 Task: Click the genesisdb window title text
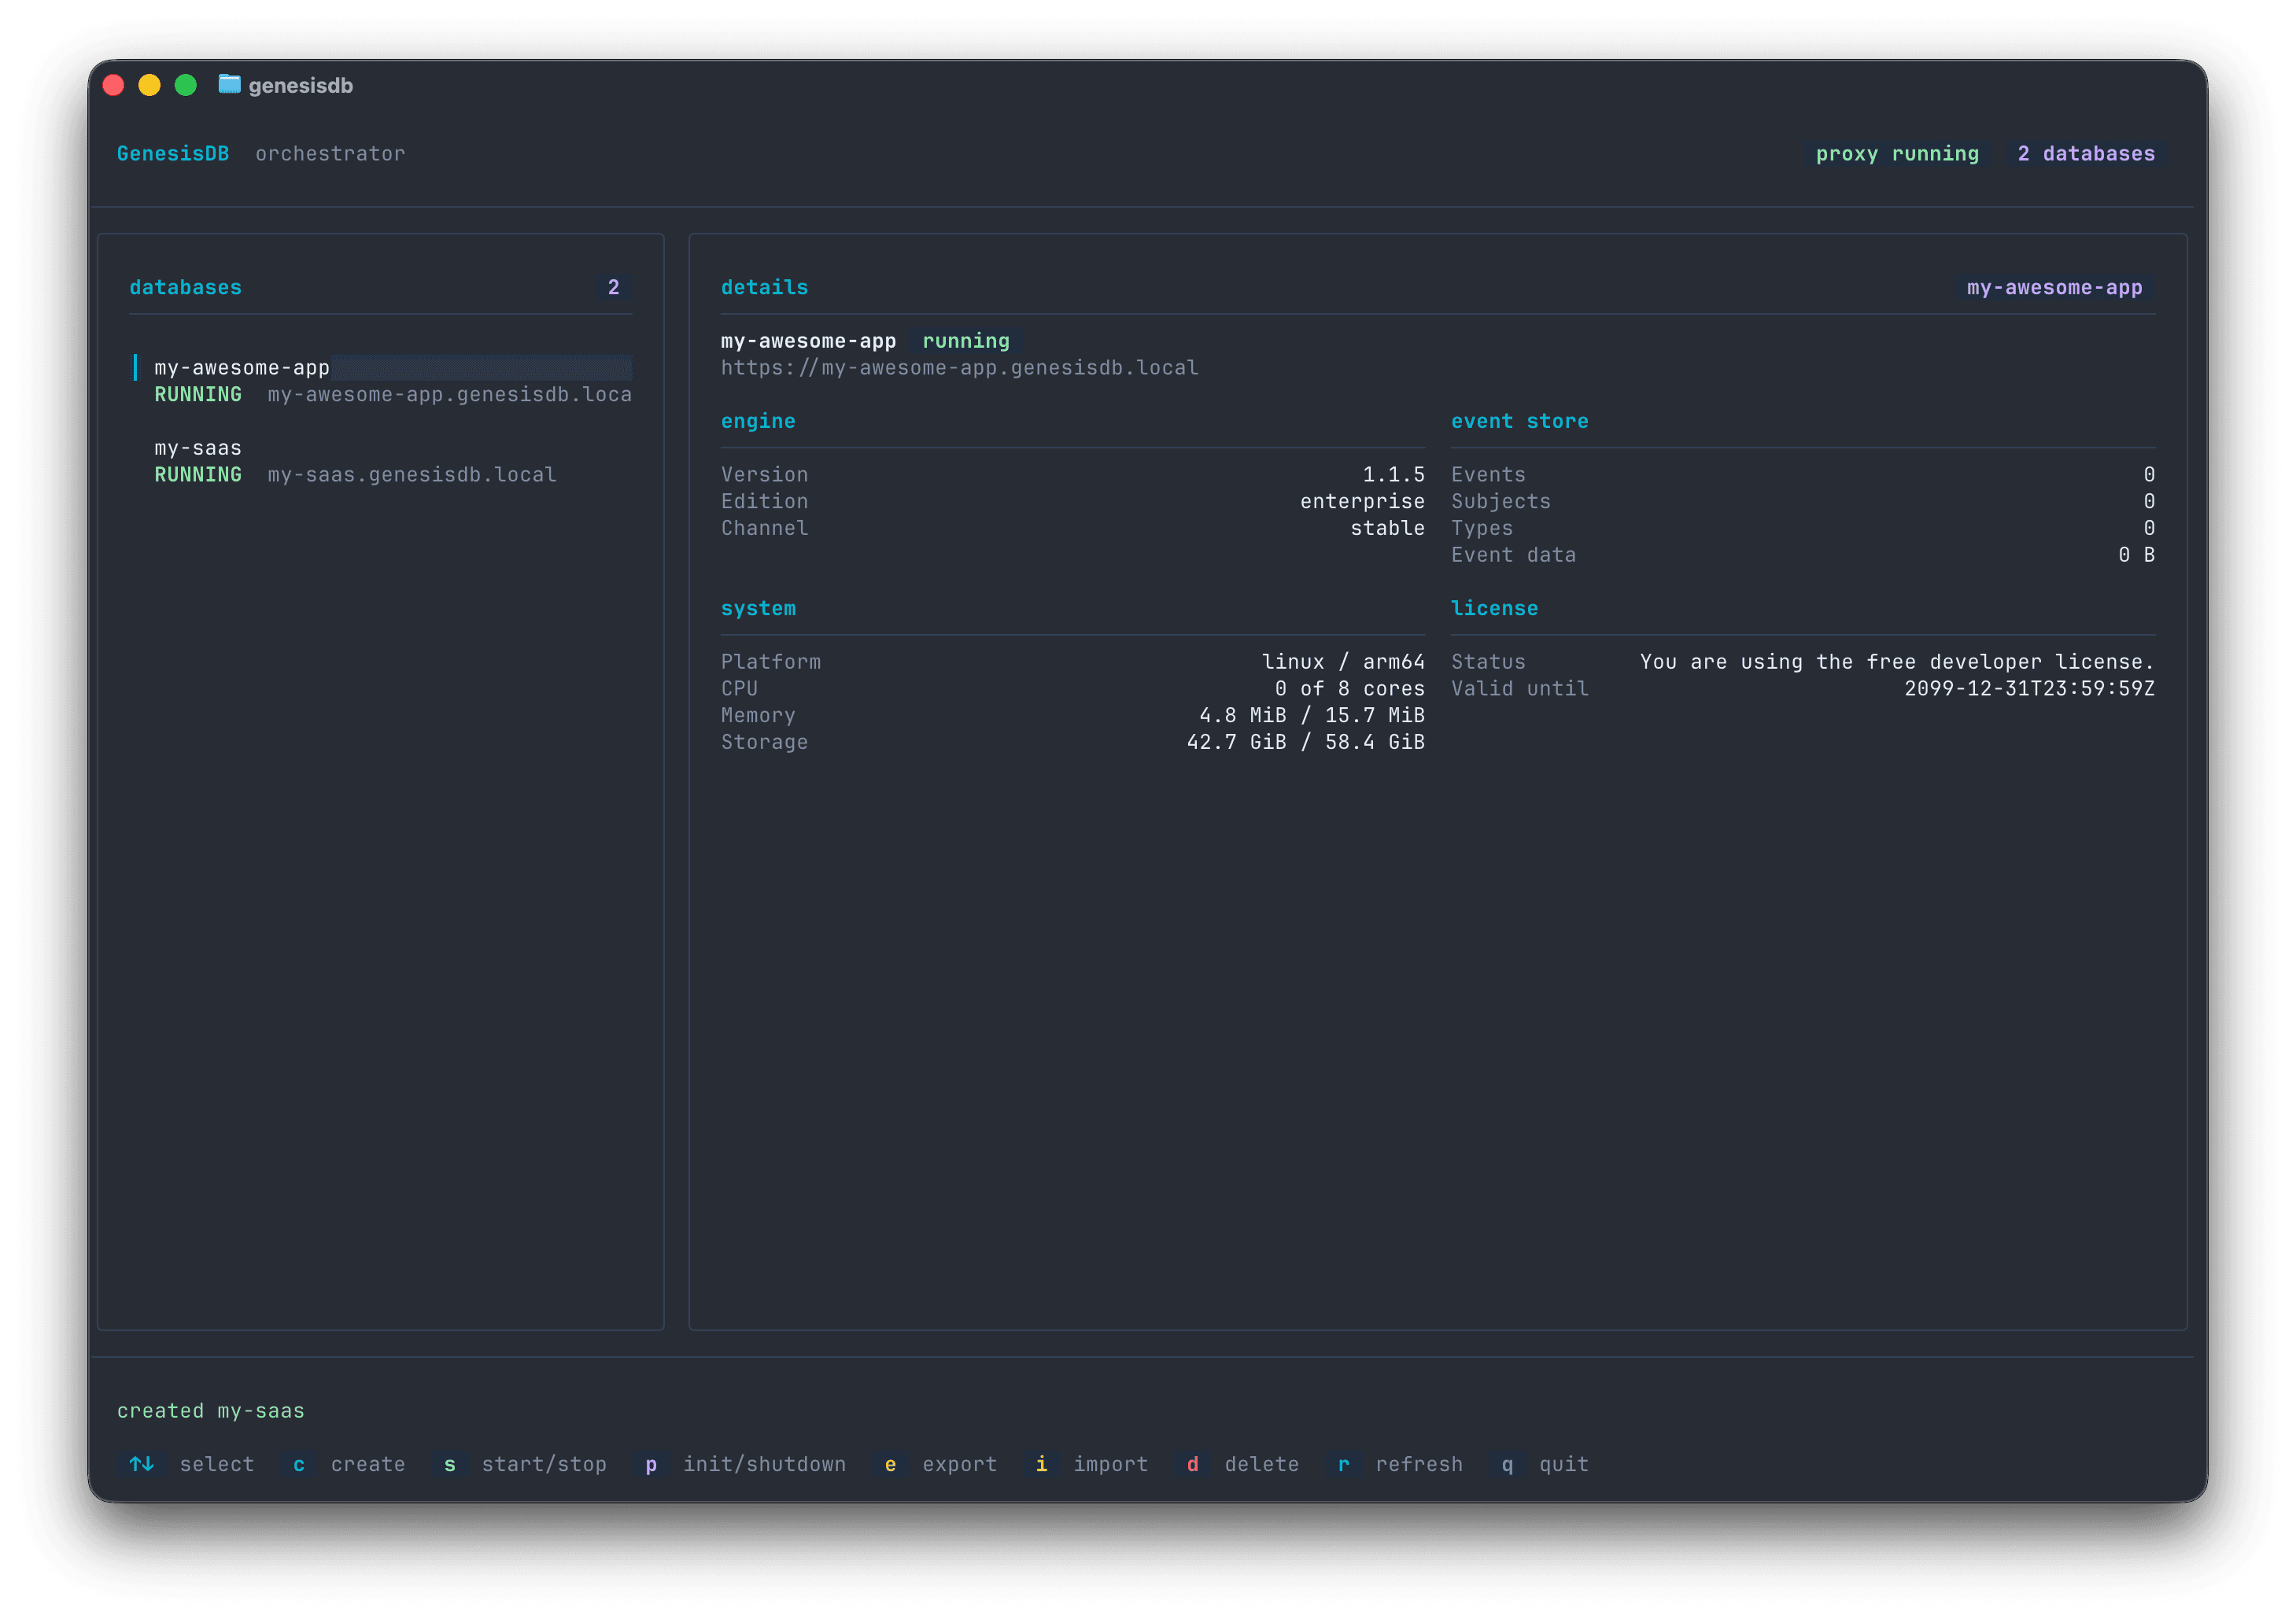[300, 86]
